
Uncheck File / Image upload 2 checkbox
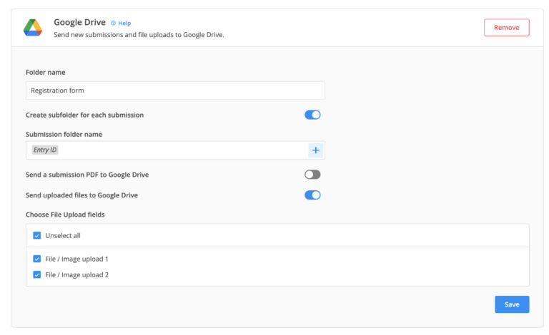(36, 275)
